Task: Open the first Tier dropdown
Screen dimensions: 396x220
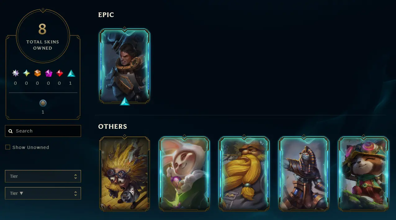Action: (x=43, y=176)
